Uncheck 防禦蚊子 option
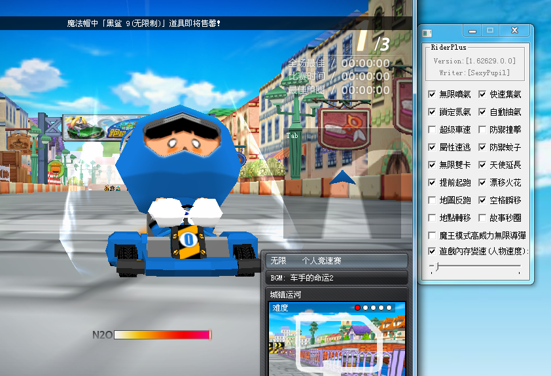551x376 pixels. pyautogui.click(x=482, y=147)
